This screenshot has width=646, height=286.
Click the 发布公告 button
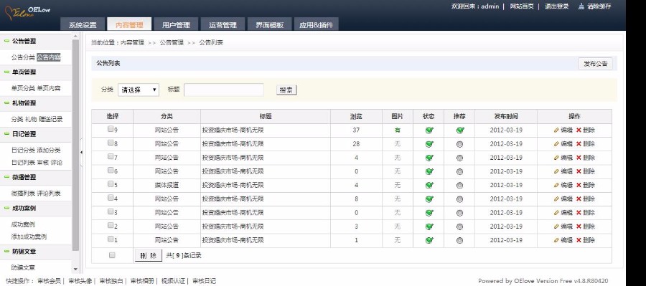(x=595, y=64)
